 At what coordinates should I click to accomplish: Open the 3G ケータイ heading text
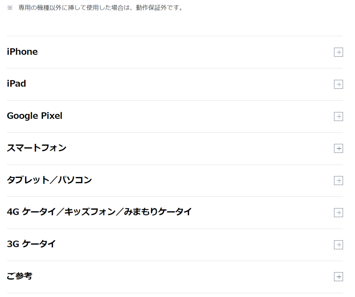click(x=31, y=244)
